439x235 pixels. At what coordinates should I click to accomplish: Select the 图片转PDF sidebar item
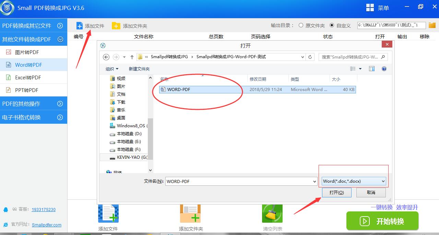coord(34,52)
